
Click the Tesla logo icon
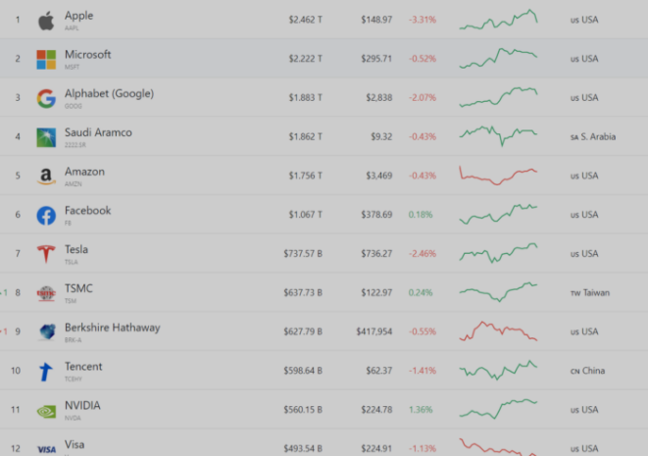pos(46,254)
